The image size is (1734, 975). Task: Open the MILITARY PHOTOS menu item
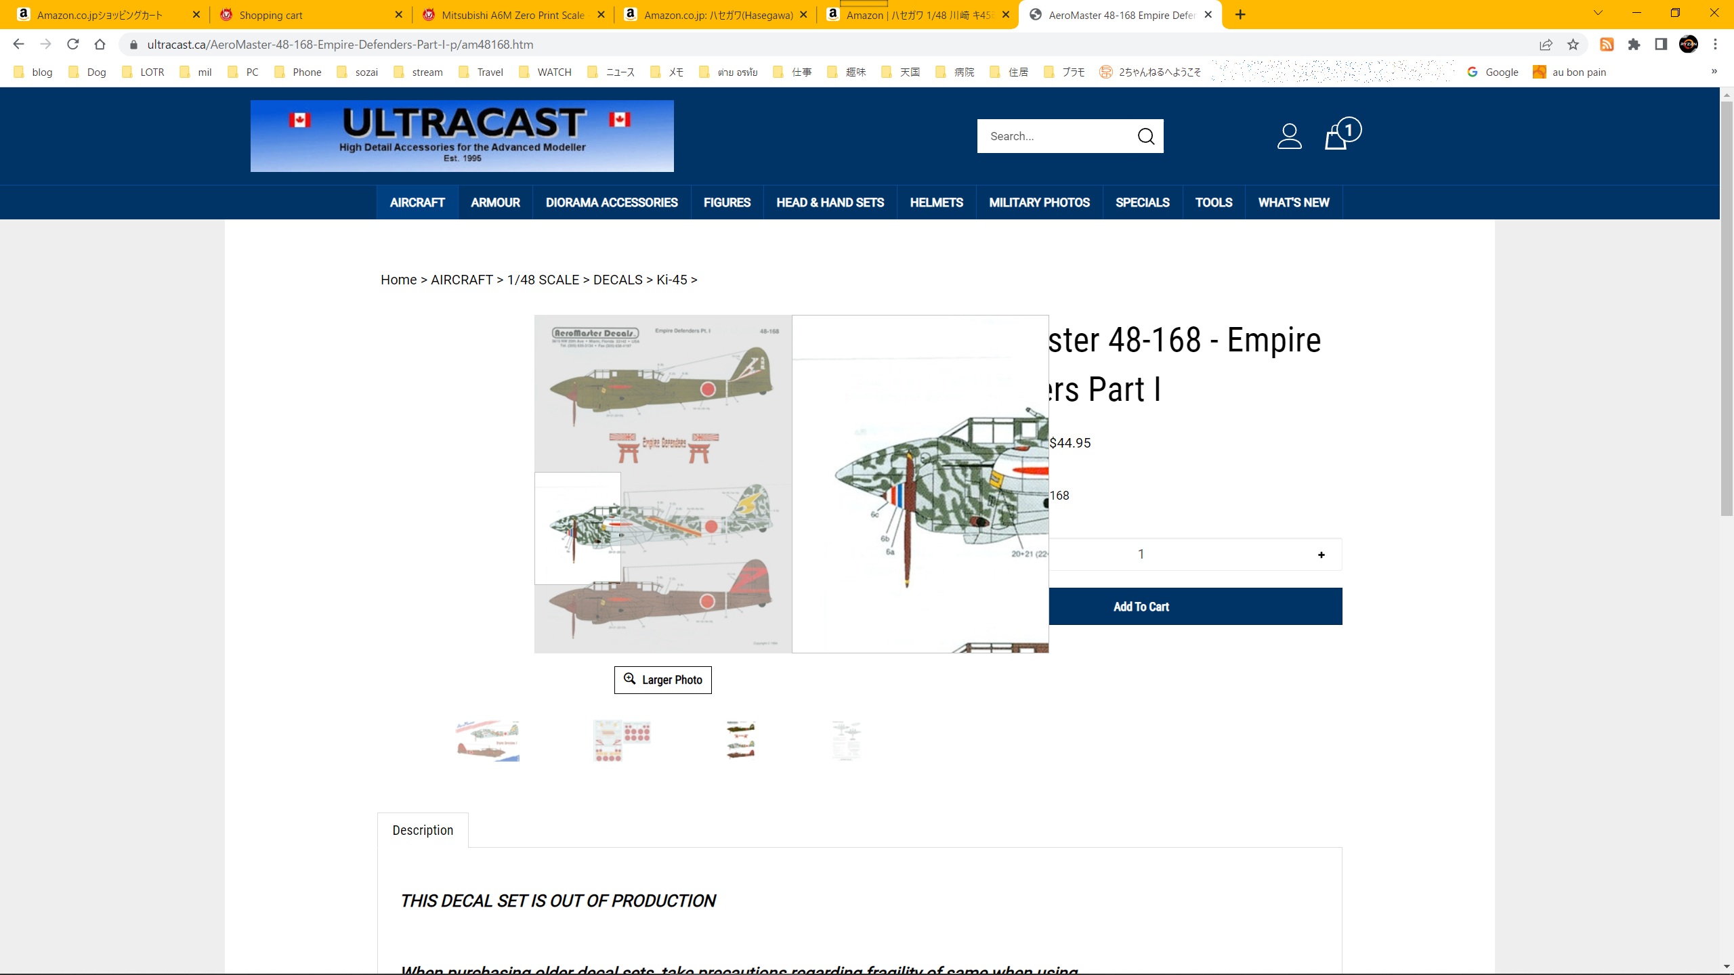[x=1039, y=202]
